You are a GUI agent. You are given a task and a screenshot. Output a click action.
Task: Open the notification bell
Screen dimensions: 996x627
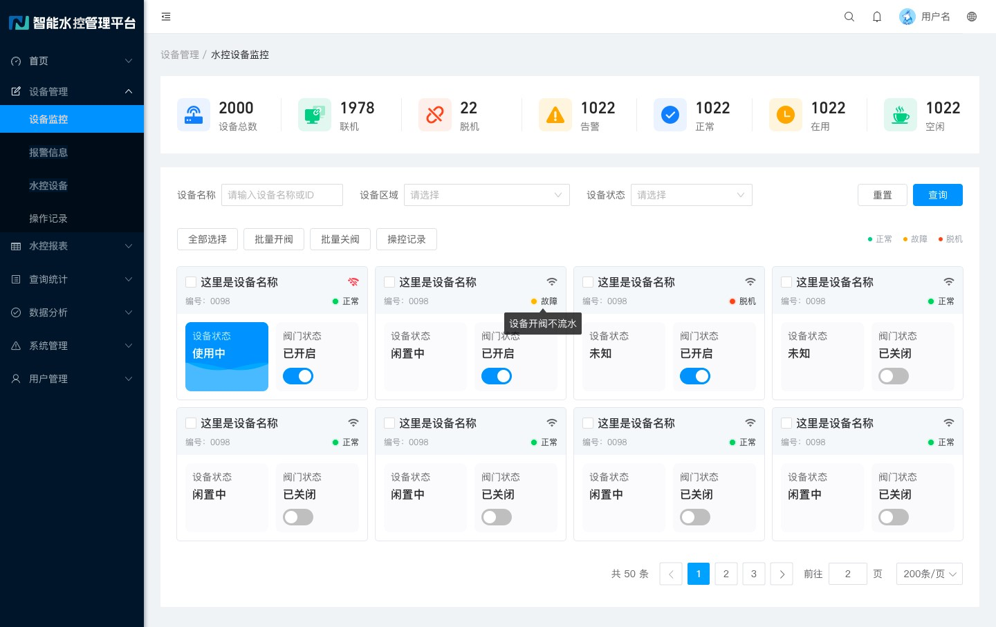877,17
